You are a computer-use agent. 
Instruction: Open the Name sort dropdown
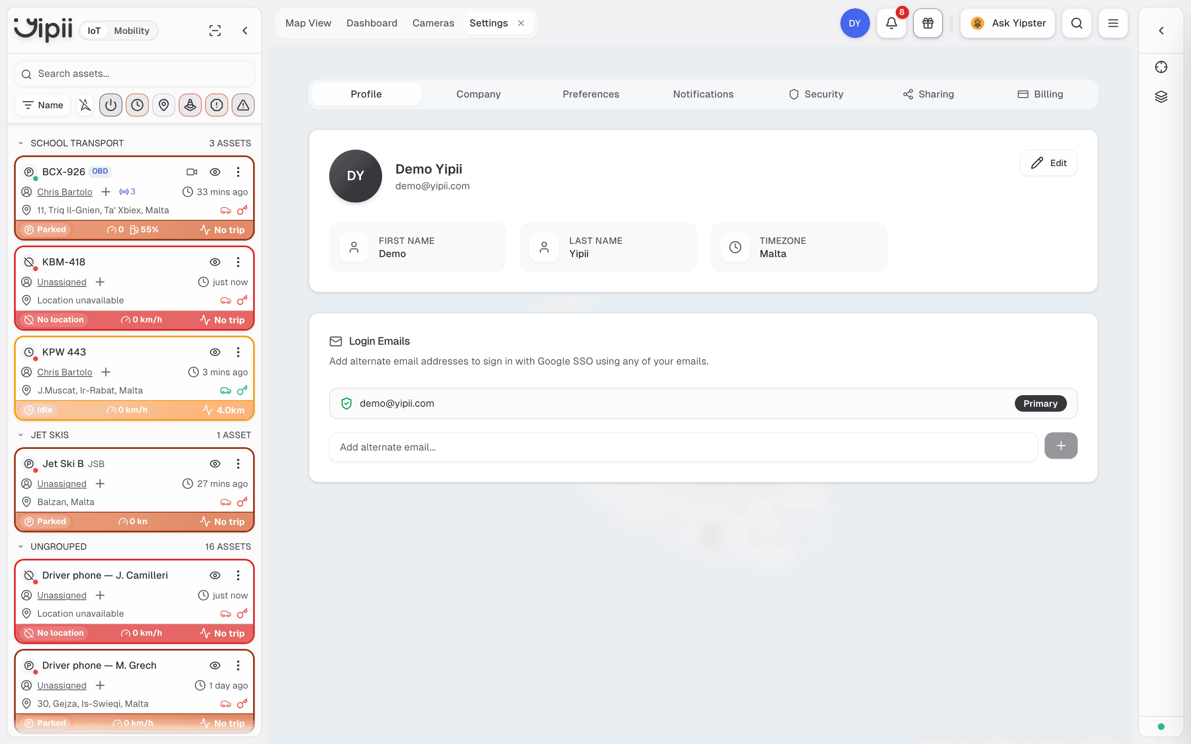click(x=43, y=105)
